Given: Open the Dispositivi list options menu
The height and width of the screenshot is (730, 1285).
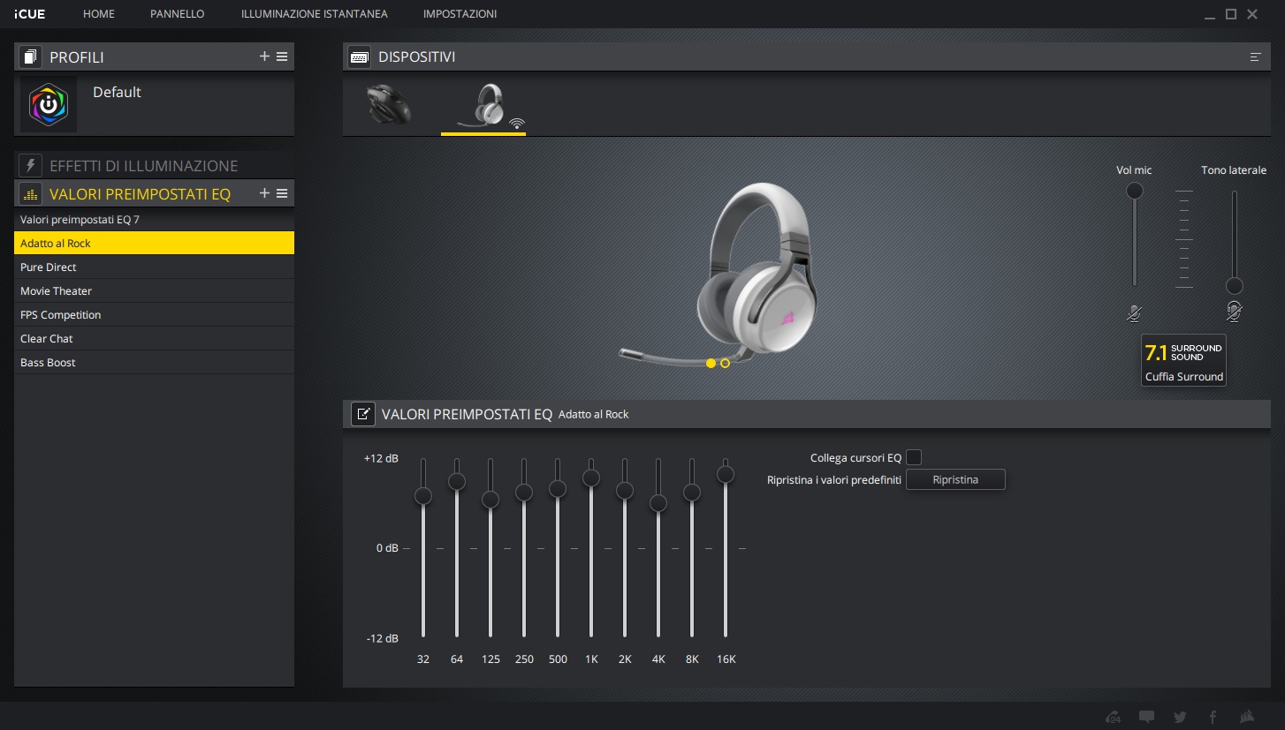Looking at the screenshot, I should pos(1255,57).
